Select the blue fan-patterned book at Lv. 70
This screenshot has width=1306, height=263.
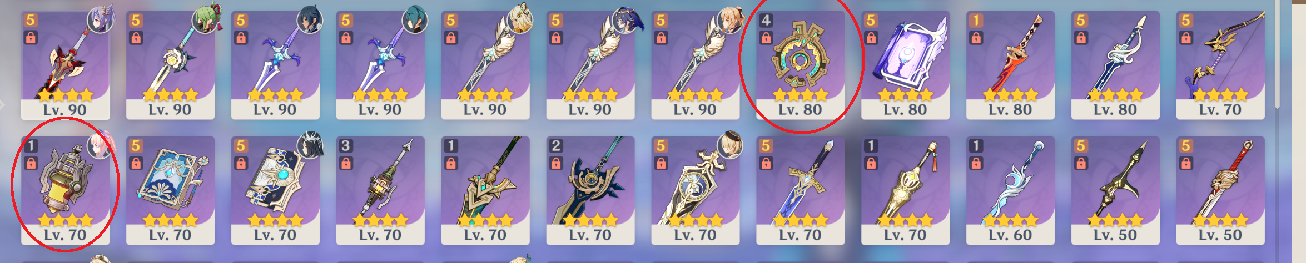pos(170,190)
